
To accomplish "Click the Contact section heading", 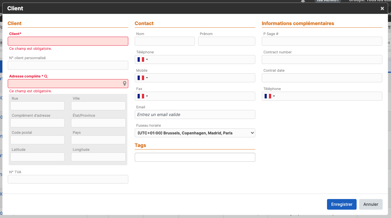I will pyautogui.click(x=144, y=23).
